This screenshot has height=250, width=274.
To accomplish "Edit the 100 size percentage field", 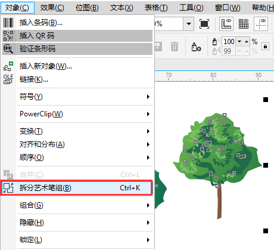I will [229, 42].
